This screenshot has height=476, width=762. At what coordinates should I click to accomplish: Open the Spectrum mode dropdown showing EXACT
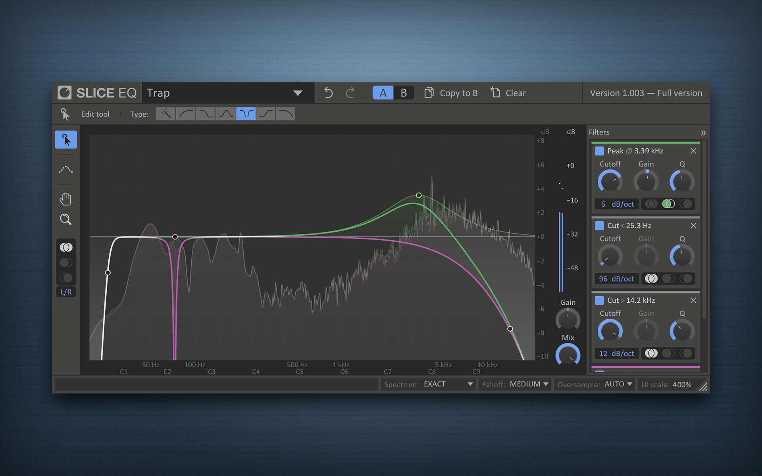[x=446, y=384]
